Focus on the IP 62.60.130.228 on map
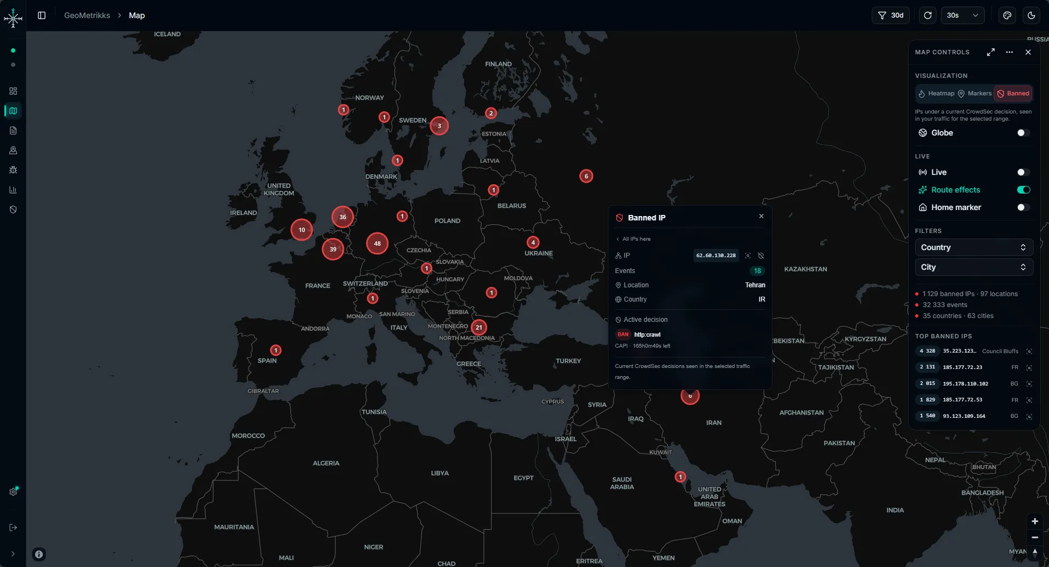Image resolution: width=1049 pixels, height=567 pixels. (748, 256)
